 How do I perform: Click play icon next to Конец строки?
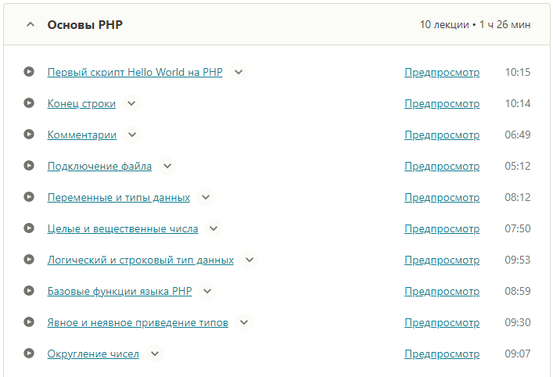click(29, 103)
